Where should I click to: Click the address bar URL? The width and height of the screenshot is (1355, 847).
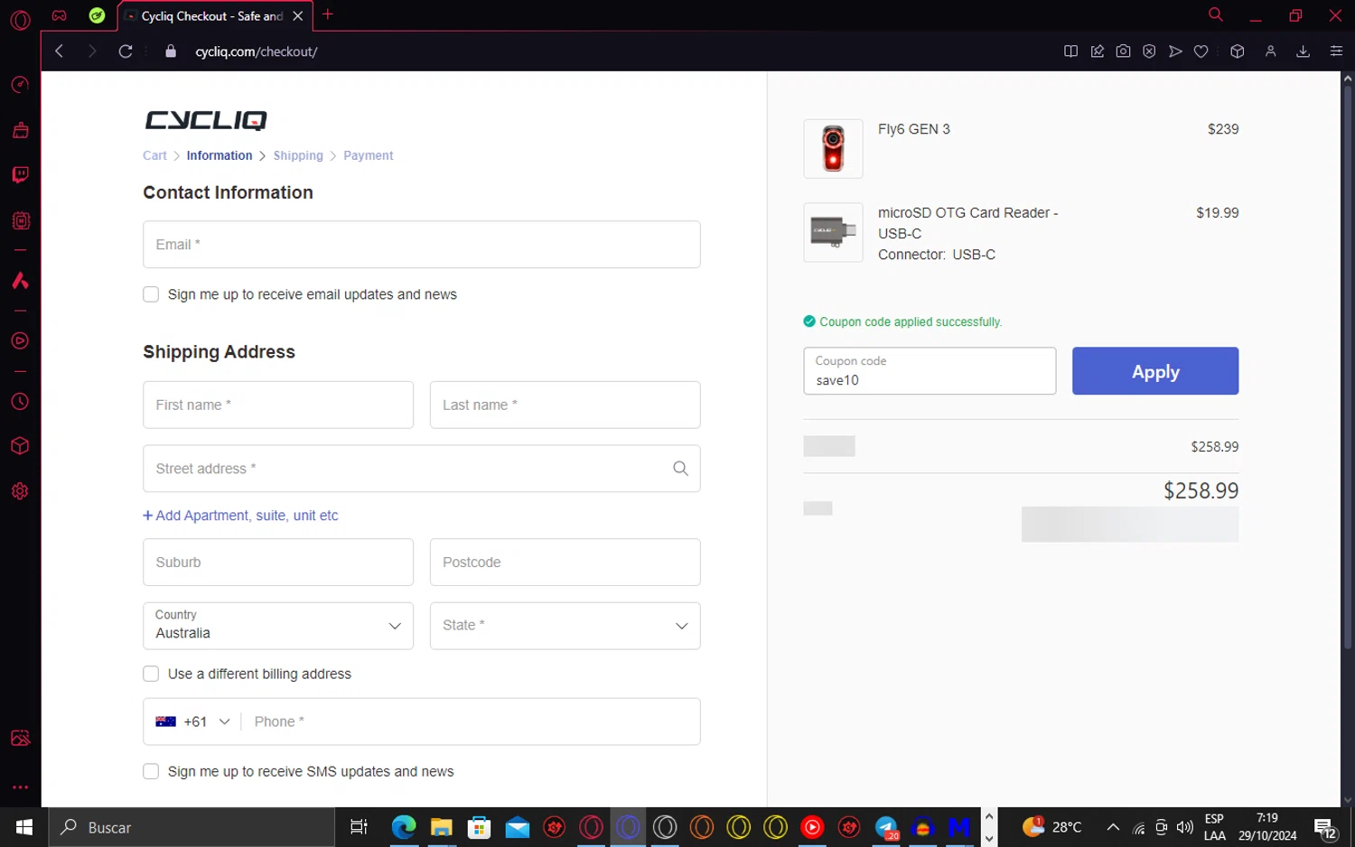coord(257,51)
